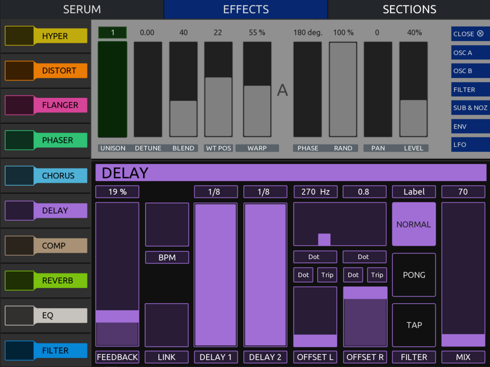The width and height of the screenshot is (490, 367).
Task: Toggle the PHASER effect on/off square
Action: [x=20, y=140]
